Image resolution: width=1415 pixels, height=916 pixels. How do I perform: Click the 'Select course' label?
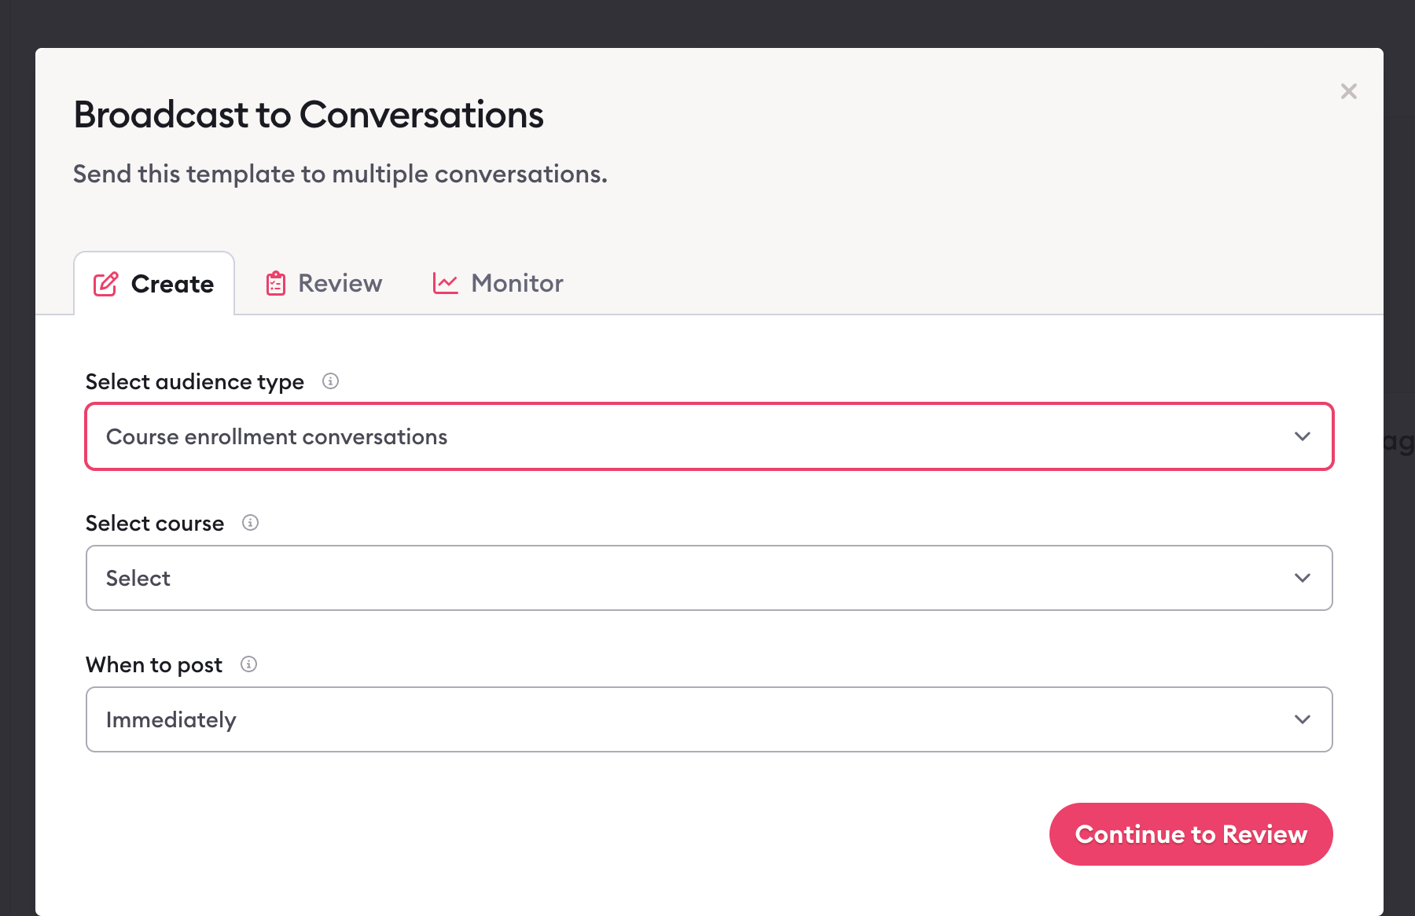pos(155,523)
